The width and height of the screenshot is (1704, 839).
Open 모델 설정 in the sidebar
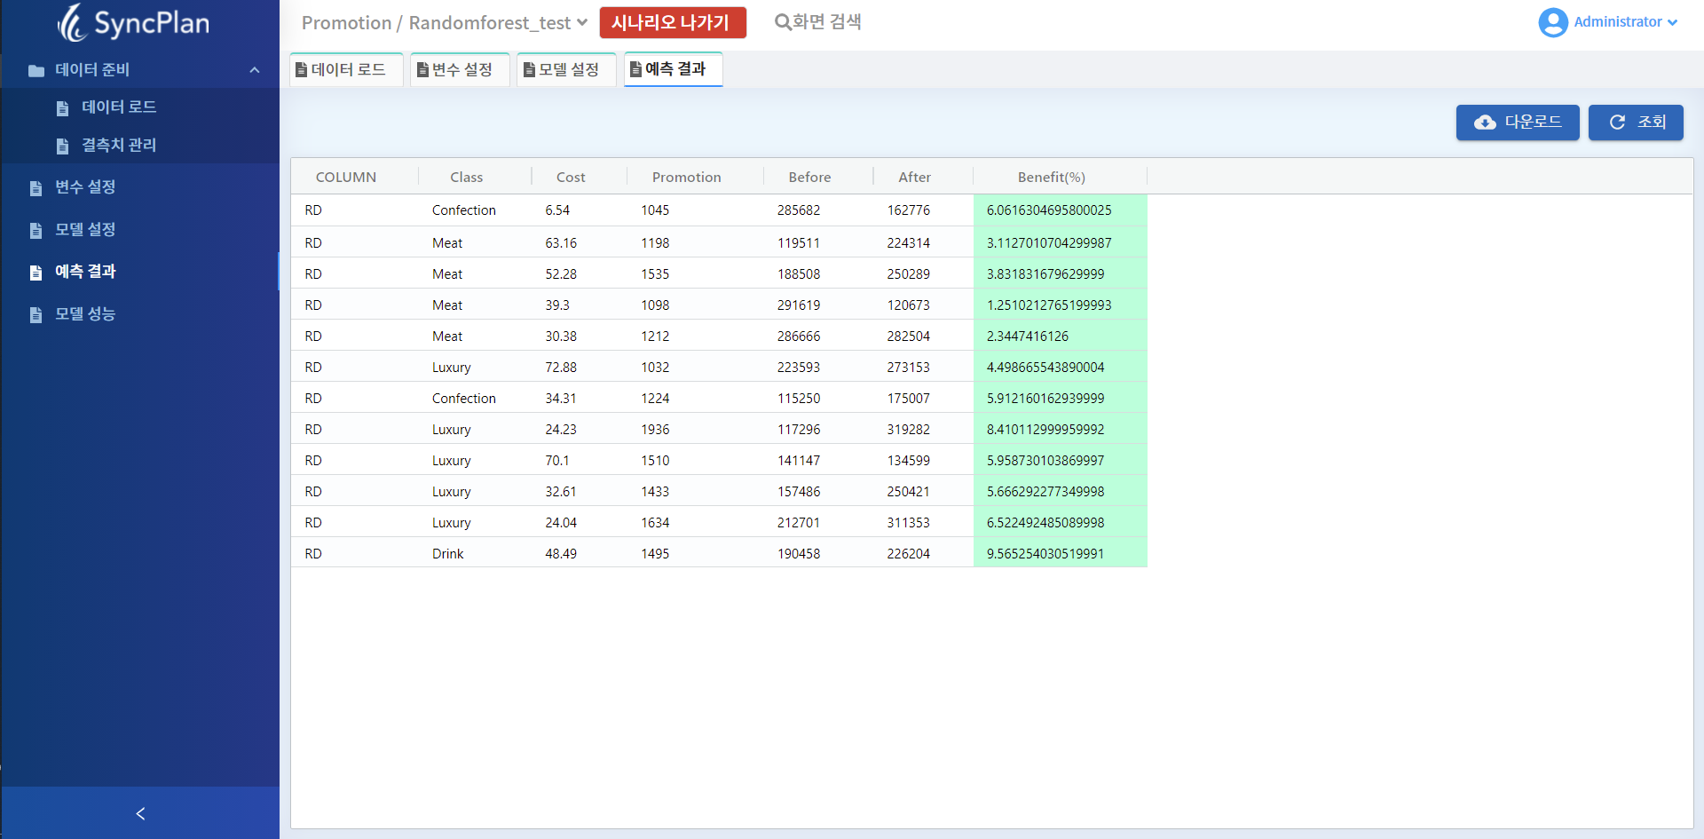pos(85,230)
